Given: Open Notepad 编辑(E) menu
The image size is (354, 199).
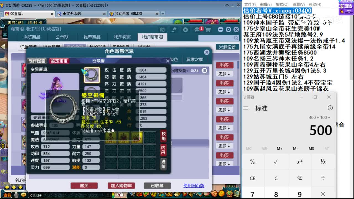Looking at the screenshot, I should pos(266,4).
